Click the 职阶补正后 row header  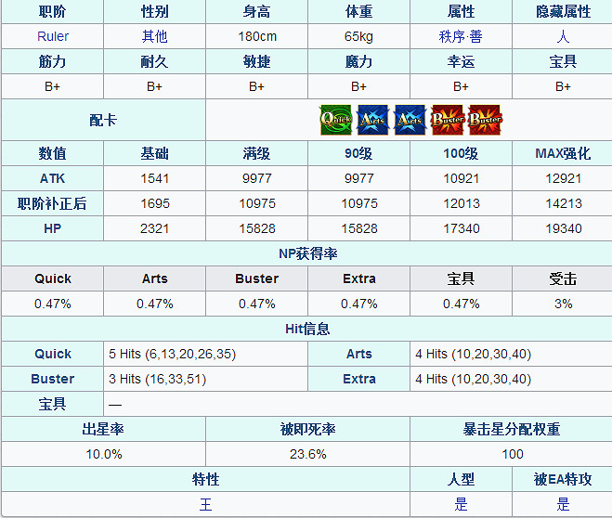click(53, 203)
